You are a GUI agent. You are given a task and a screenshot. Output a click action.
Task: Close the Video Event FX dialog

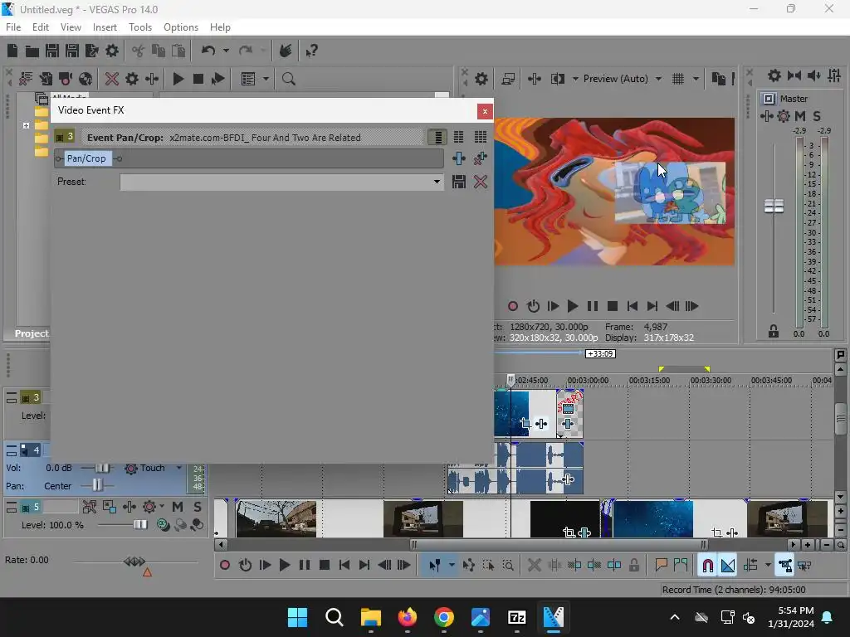[x=485, y=111]
